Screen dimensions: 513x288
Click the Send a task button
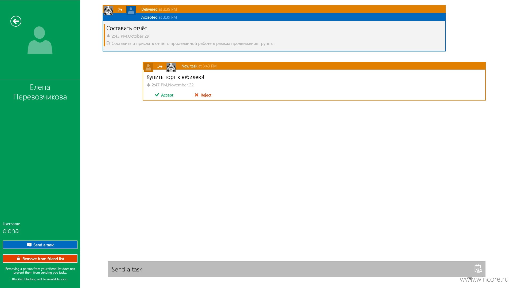coord(40,245)
